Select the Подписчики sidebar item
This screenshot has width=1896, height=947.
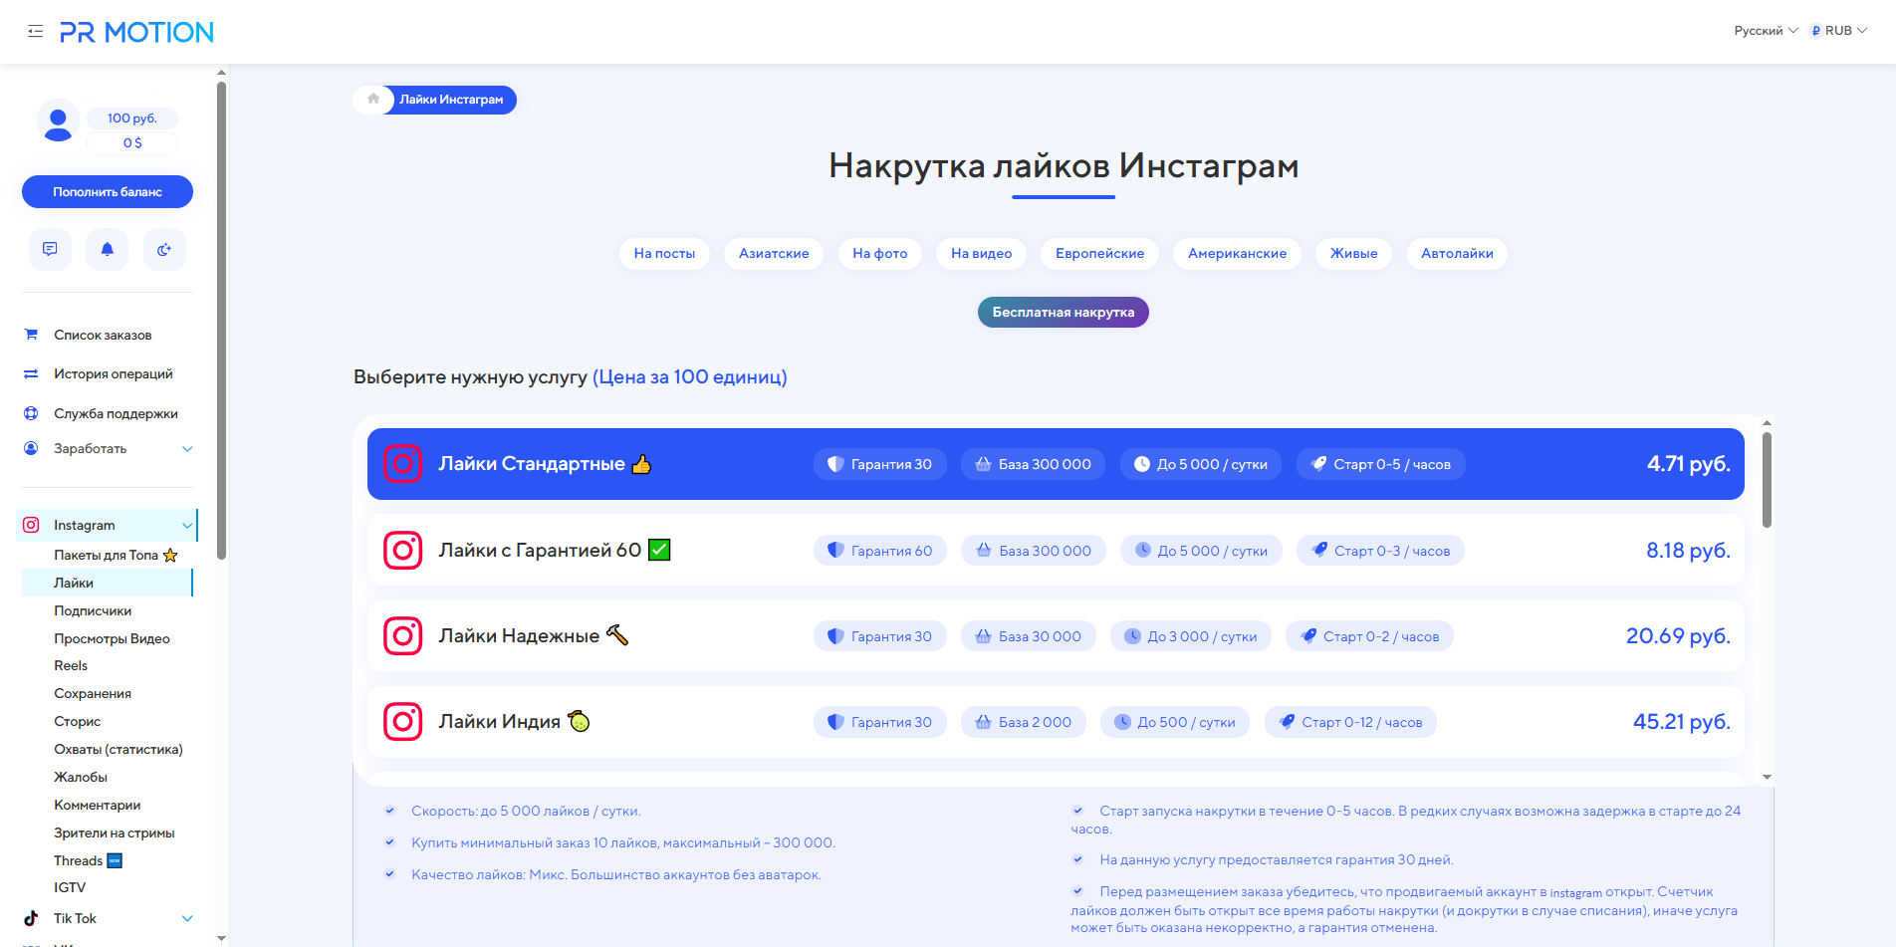(x=93, y=611)
